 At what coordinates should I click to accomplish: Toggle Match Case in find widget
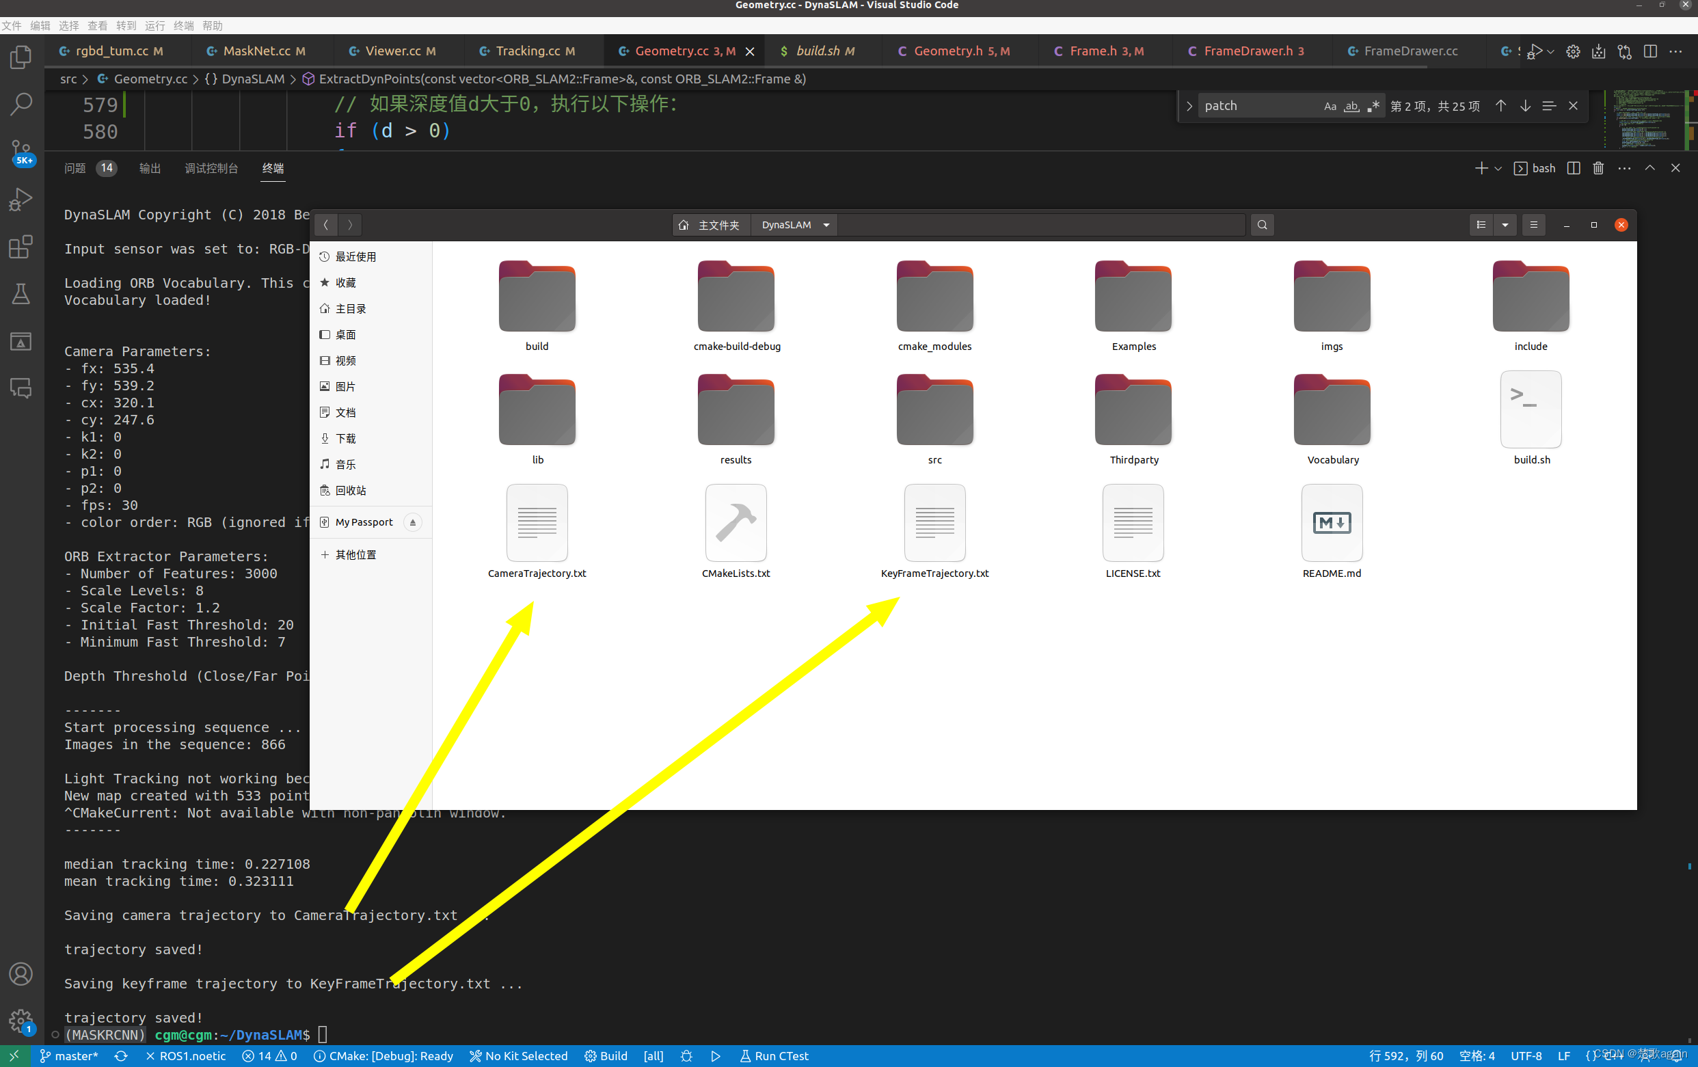click(1329, 106)
